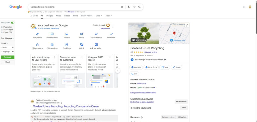
Task: Toggle the SEOquake switch off
Action: pos(13,23)
